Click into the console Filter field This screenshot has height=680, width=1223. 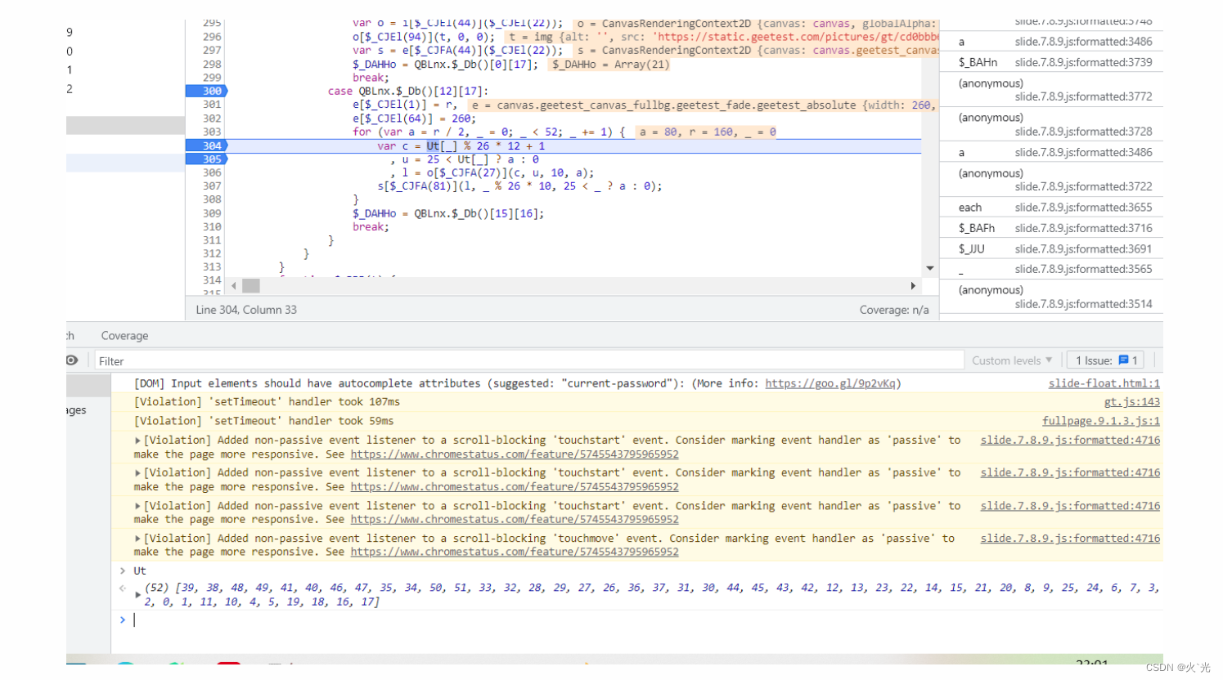coord(528,360)
